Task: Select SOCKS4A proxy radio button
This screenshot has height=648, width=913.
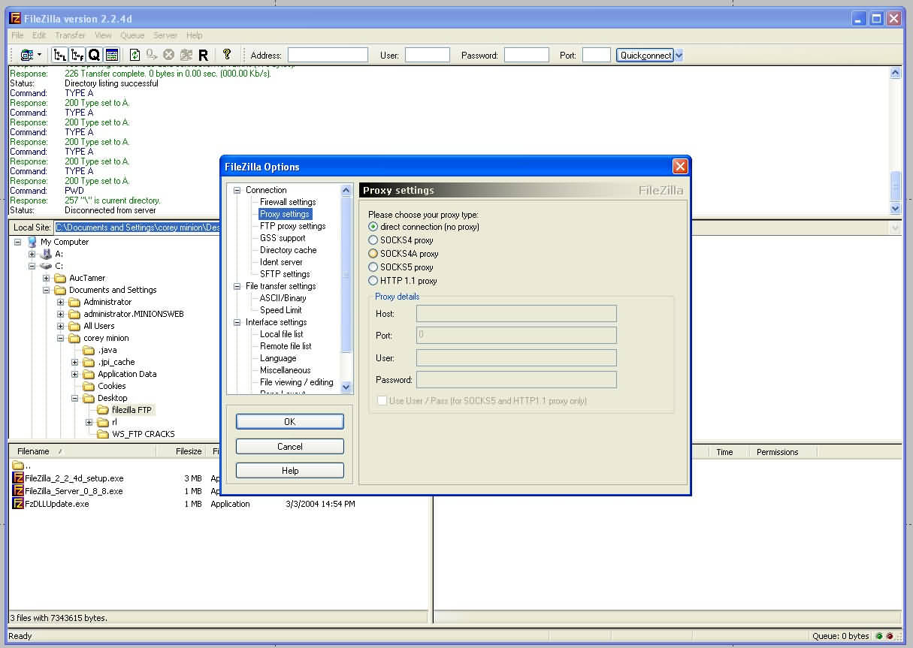Action: [x=373, y=254]
